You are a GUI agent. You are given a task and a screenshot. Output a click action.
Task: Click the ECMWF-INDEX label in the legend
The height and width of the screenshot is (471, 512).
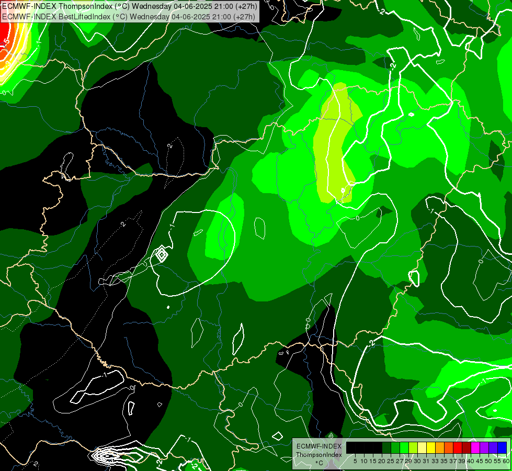pyautogui.click(x=319, y=446)
